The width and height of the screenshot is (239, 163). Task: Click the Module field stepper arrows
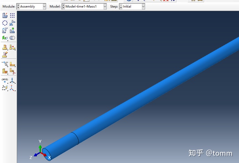(18, 7)
